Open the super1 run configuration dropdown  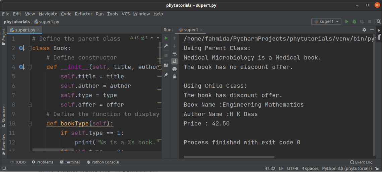tap(326, 22)
